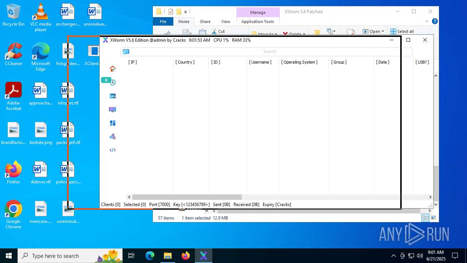Open File Explorer from the taskbar
Viewport: 467px width, 263px height.
[167, 256]
